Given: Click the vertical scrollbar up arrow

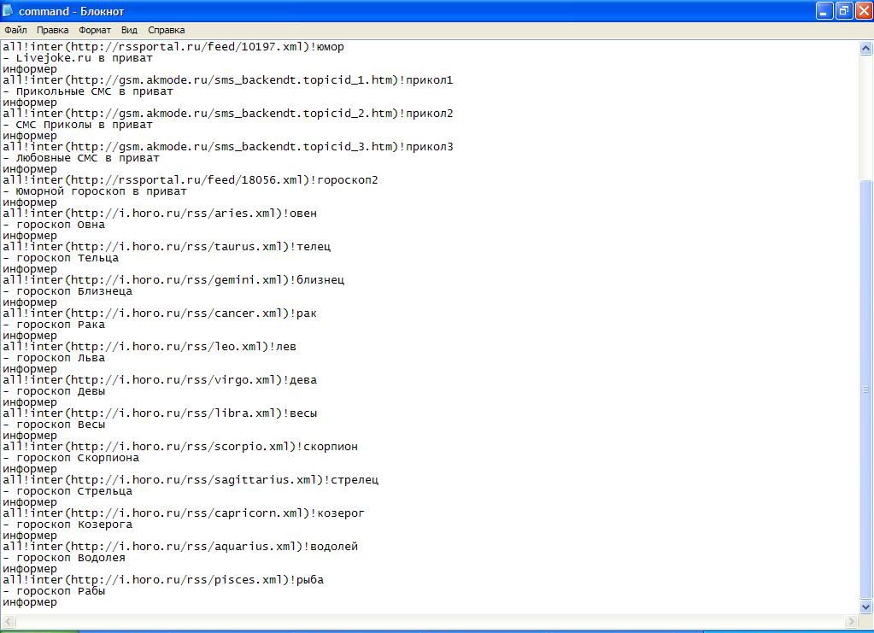Looking at the screenshot, I should [x=865, y=48].
